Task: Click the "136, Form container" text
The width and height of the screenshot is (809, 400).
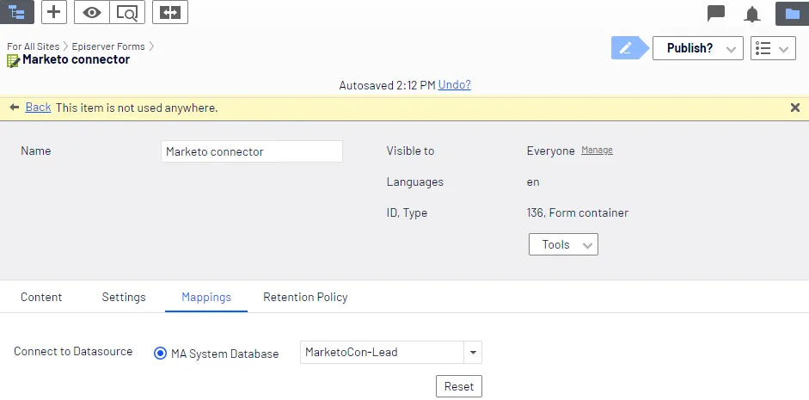Action: (578, 212)
